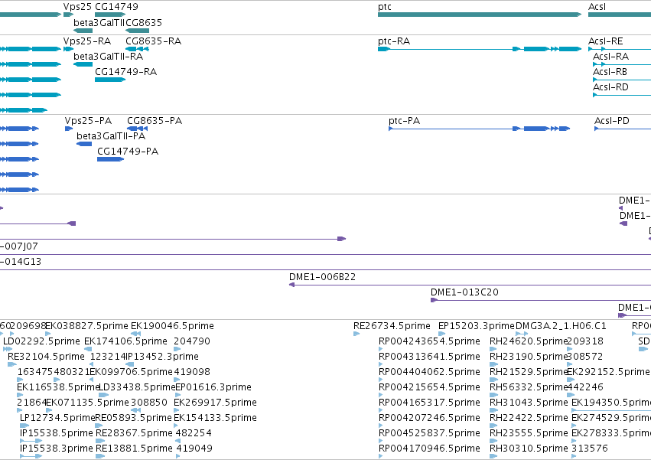Click EST RE26734.5prime
Image resolution: width=651 pixels, height=460 pixels.
click(x=392, y=326)
